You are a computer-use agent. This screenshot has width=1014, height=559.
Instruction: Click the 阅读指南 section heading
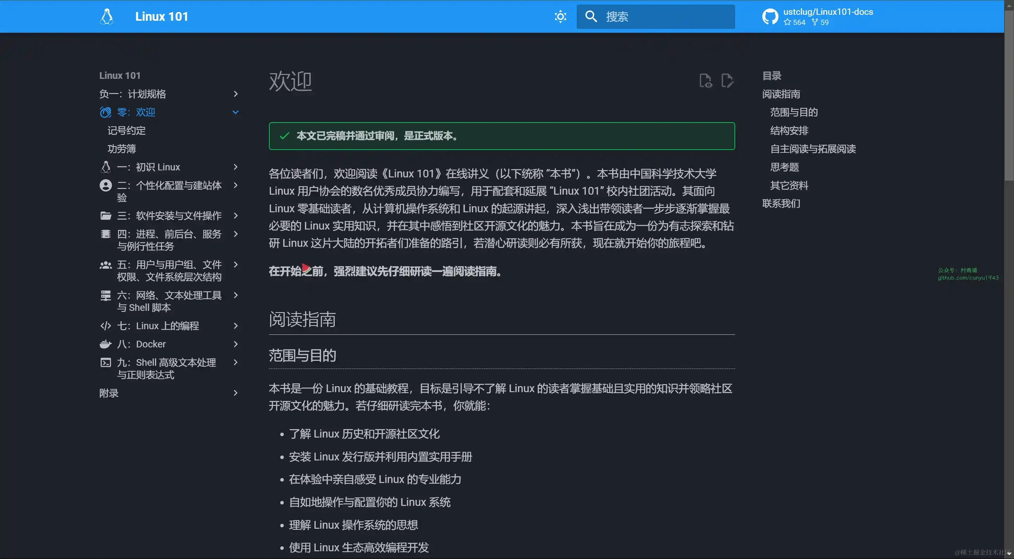point(302,319)
